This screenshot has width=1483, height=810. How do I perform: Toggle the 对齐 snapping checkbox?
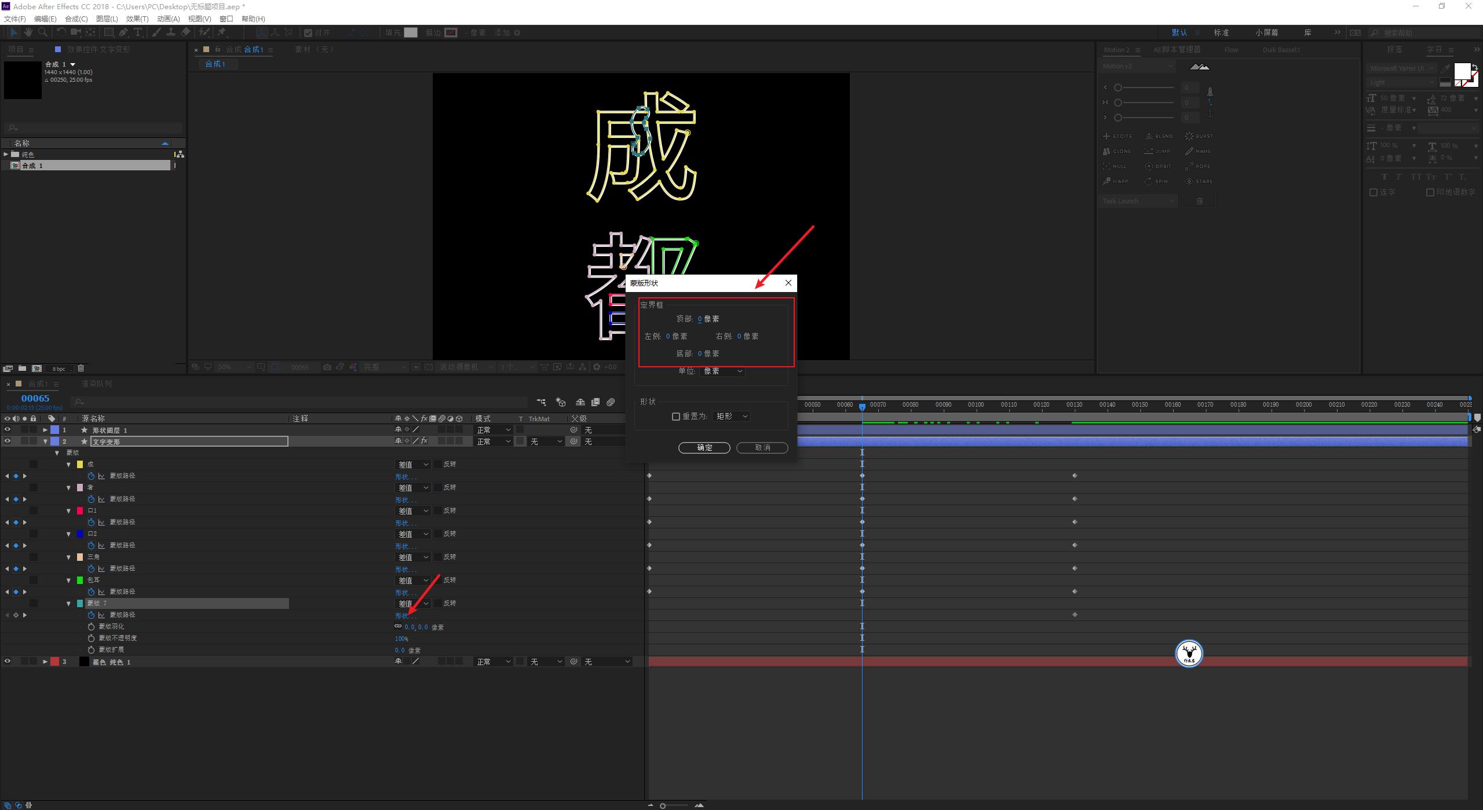coord(308,33)
